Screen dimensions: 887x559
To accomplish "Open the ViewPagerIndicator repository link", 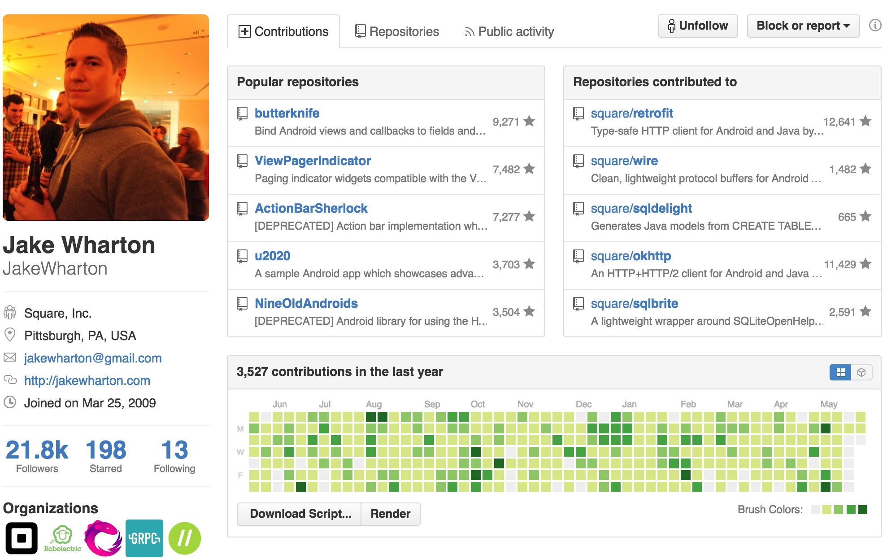I will click(313, 161).
